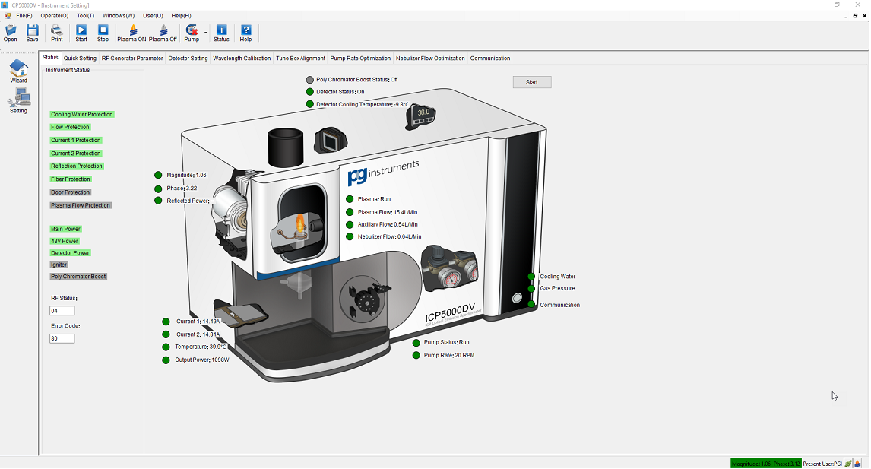Open the Windows(W) menu

119,15
